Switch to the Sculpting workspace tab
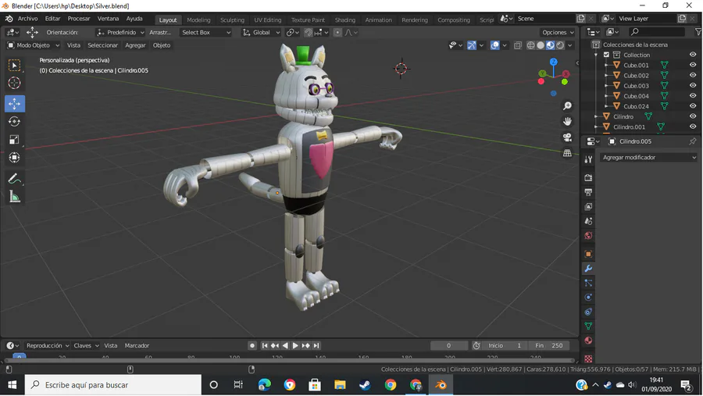Screen dimensions: 703x396 point(232,20)
